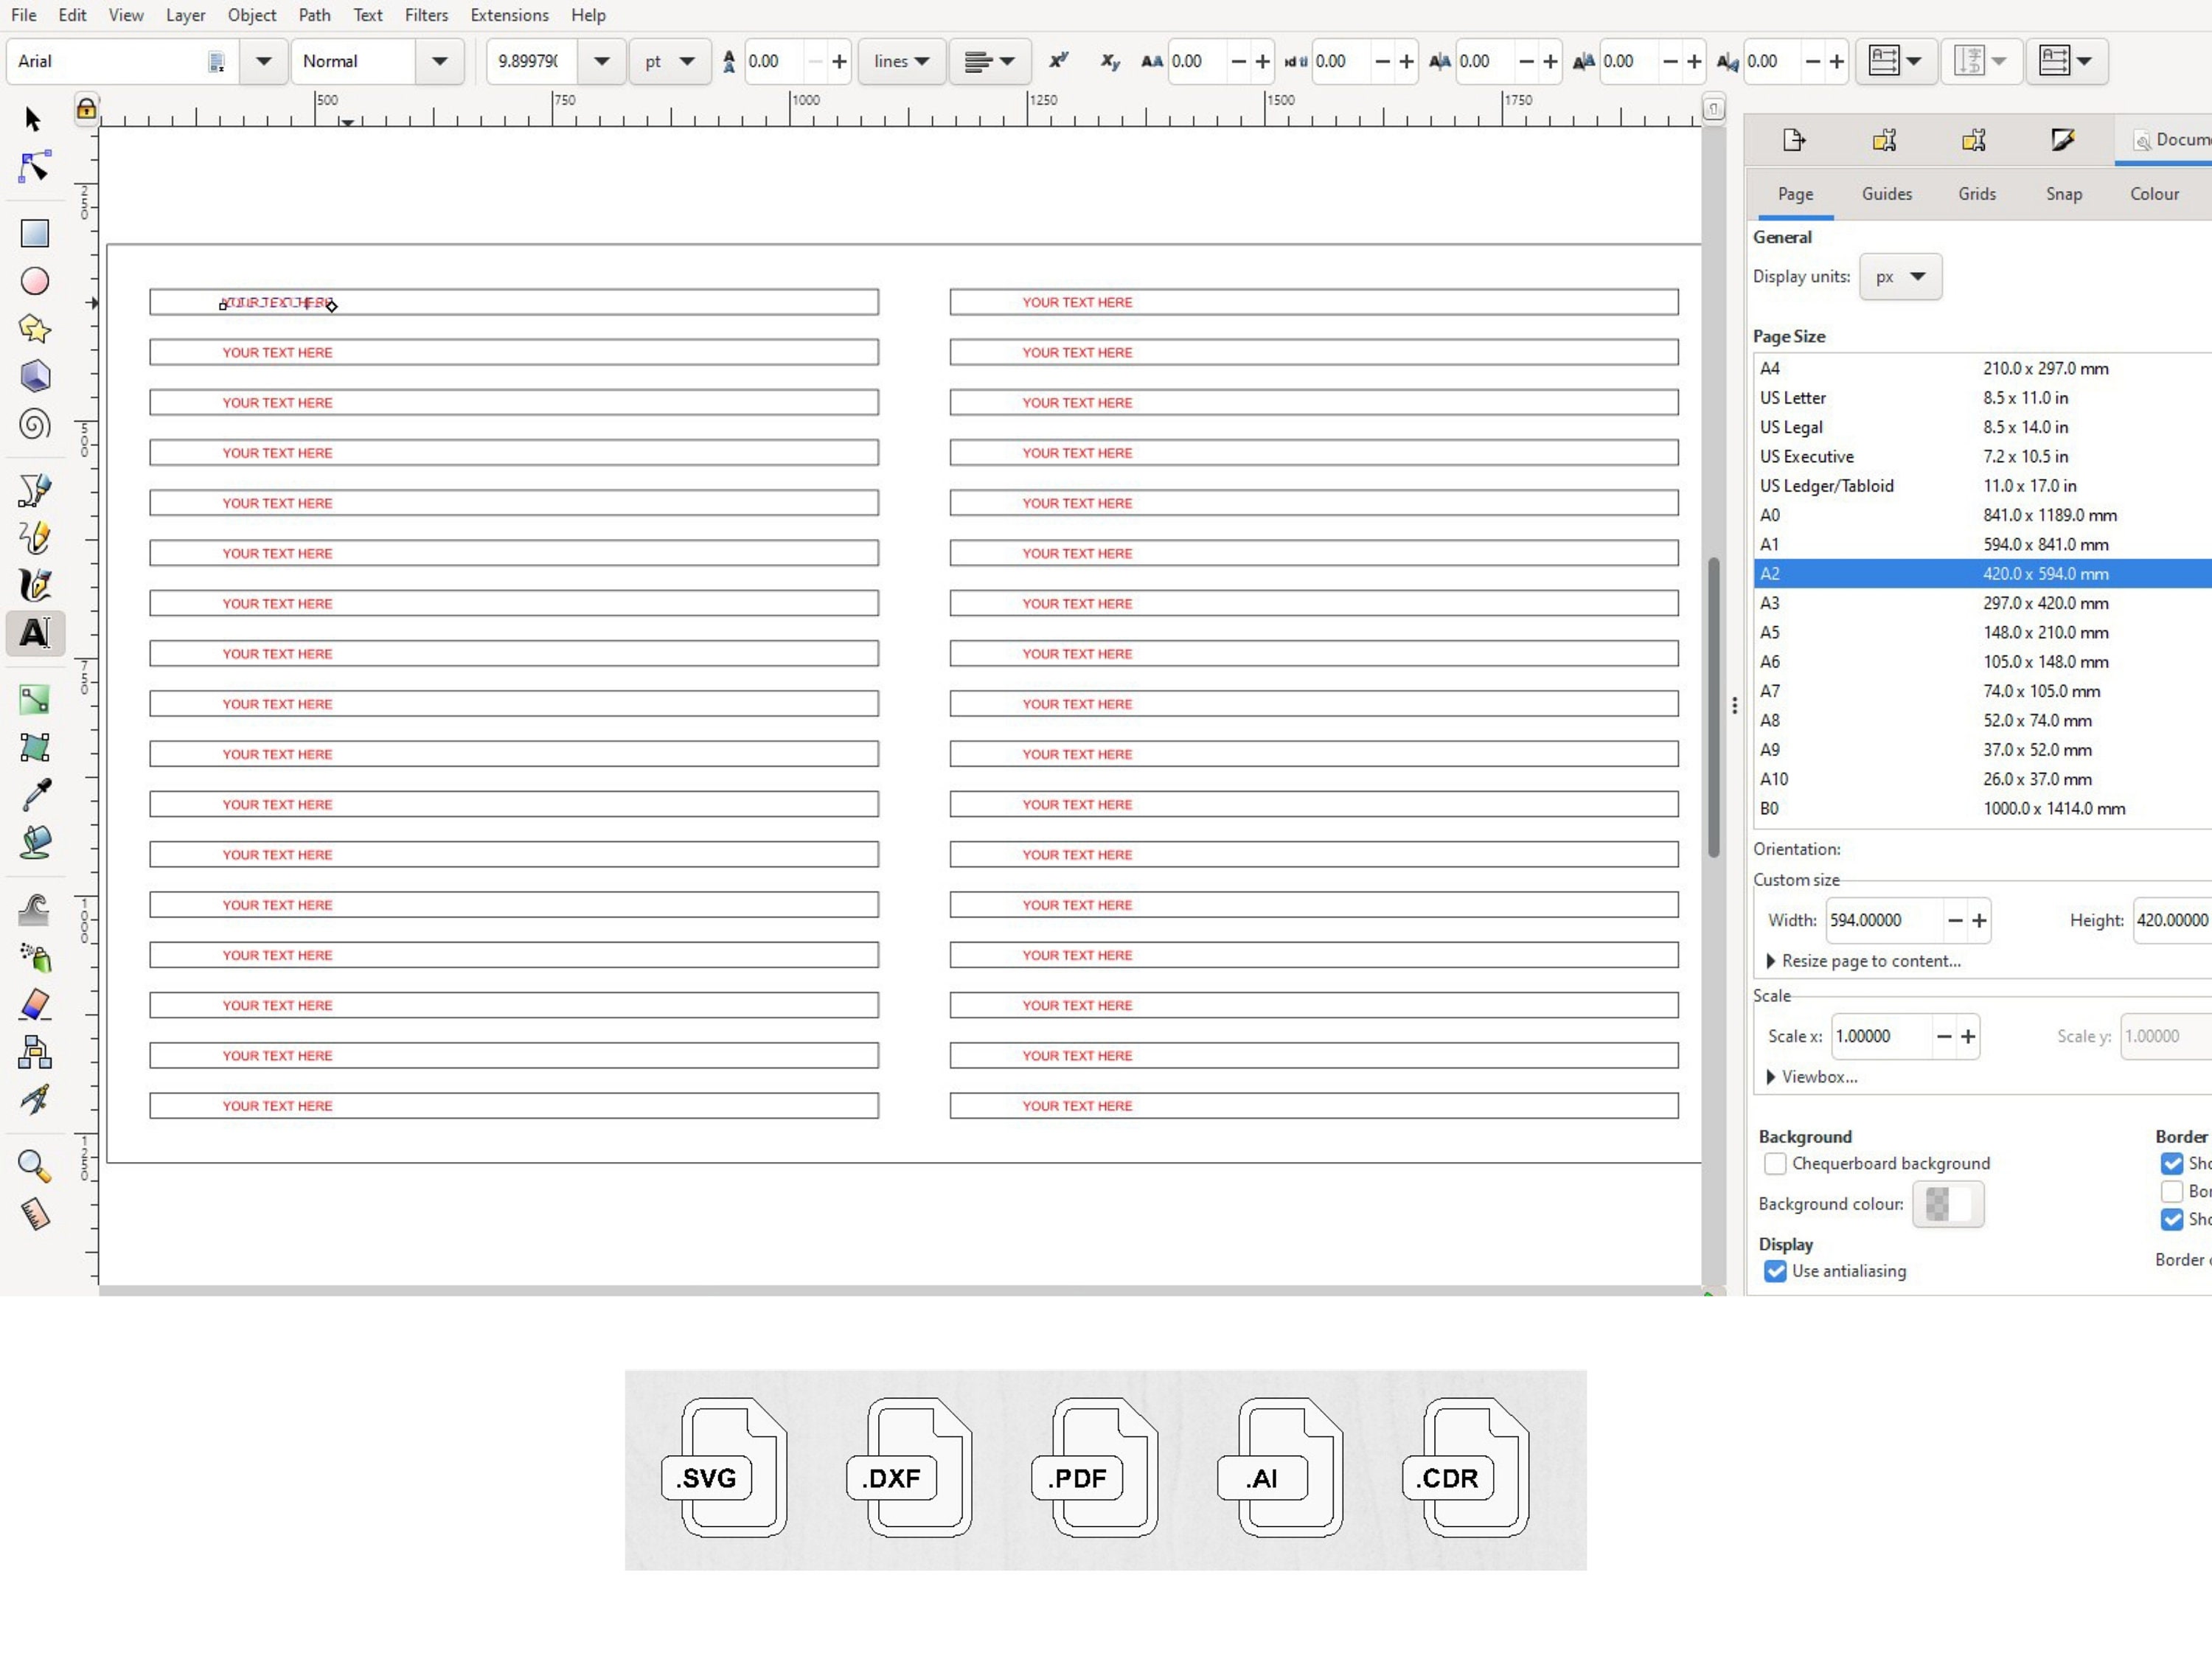Toggle the guide lock icon by ruler
Screen dimensions: 2212x1659
pyautogui.click(x=87, y=108)
